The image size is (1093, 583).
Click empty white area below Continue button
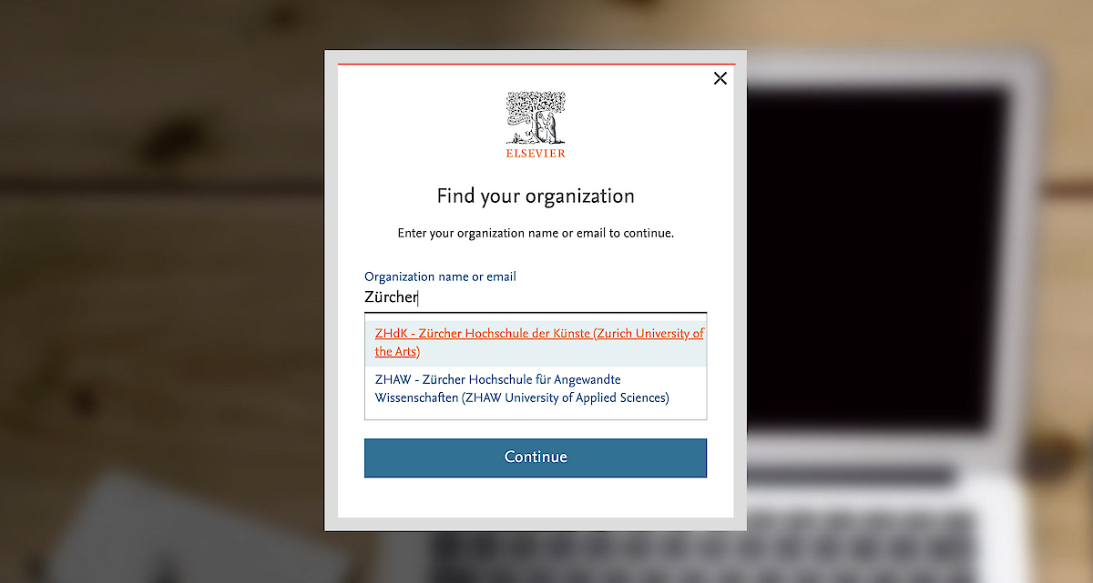click(x=536, y=498)
